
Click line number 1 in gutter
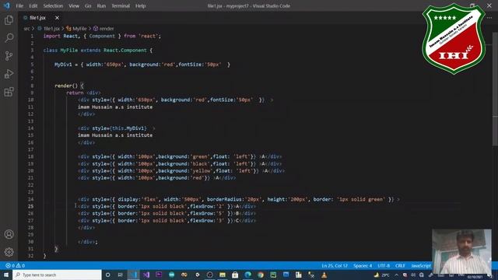pos(32,36)
